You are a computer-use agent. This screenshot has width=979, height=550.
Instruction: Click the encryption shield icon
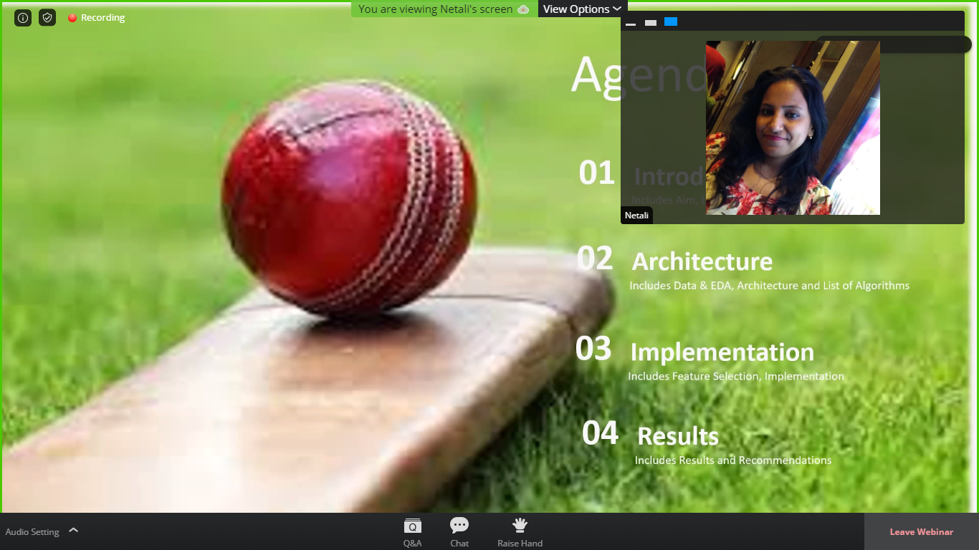(x=47, y=18)
